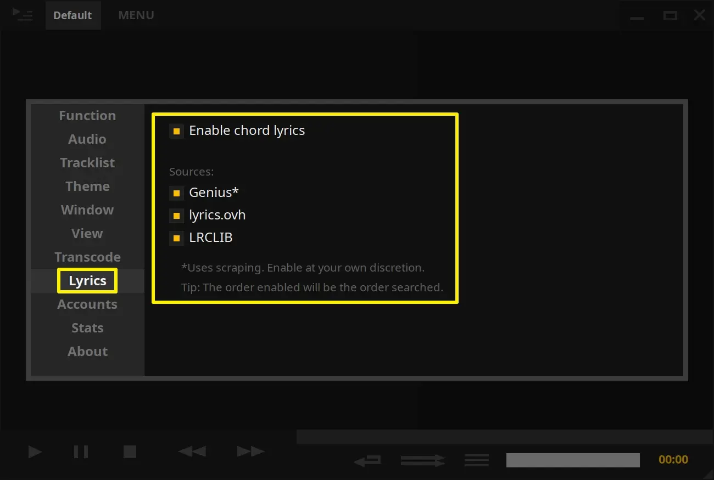
Task: Open the MENU item in top bar
Action: (136, 15)
